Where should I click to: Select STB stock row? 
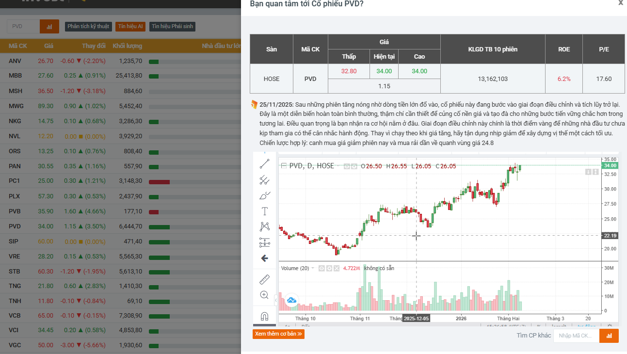pyautogui.click(x=120, y=272)
